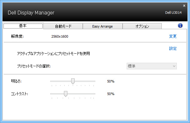Select the 基本 tab
The width and height of the screenshot is (190, 123).
tap(23, 26)
